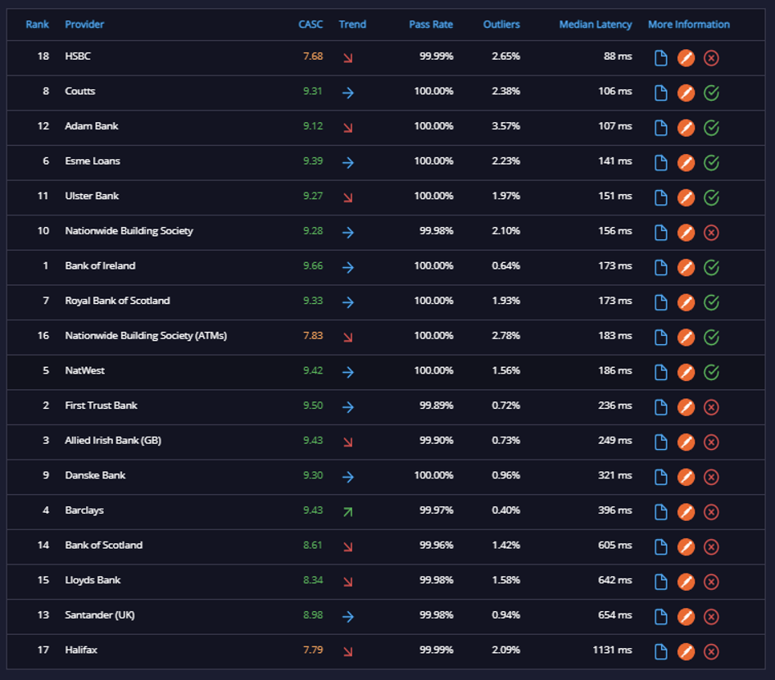
Task: Sort table by the CASC column header
Action: pos(310,25)
